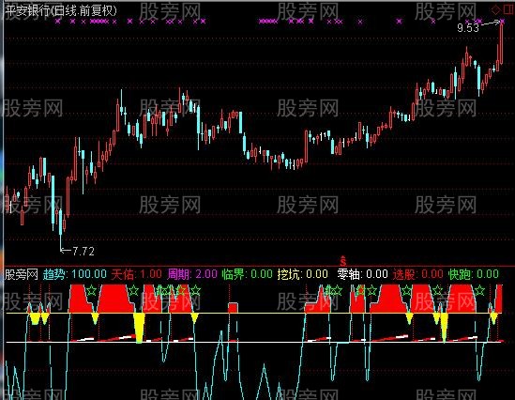Image resolution: width=515 pixels, height=400 pixels.
Task: Click the 天佑: 1.00 indicator value
Action: [136, 274]
